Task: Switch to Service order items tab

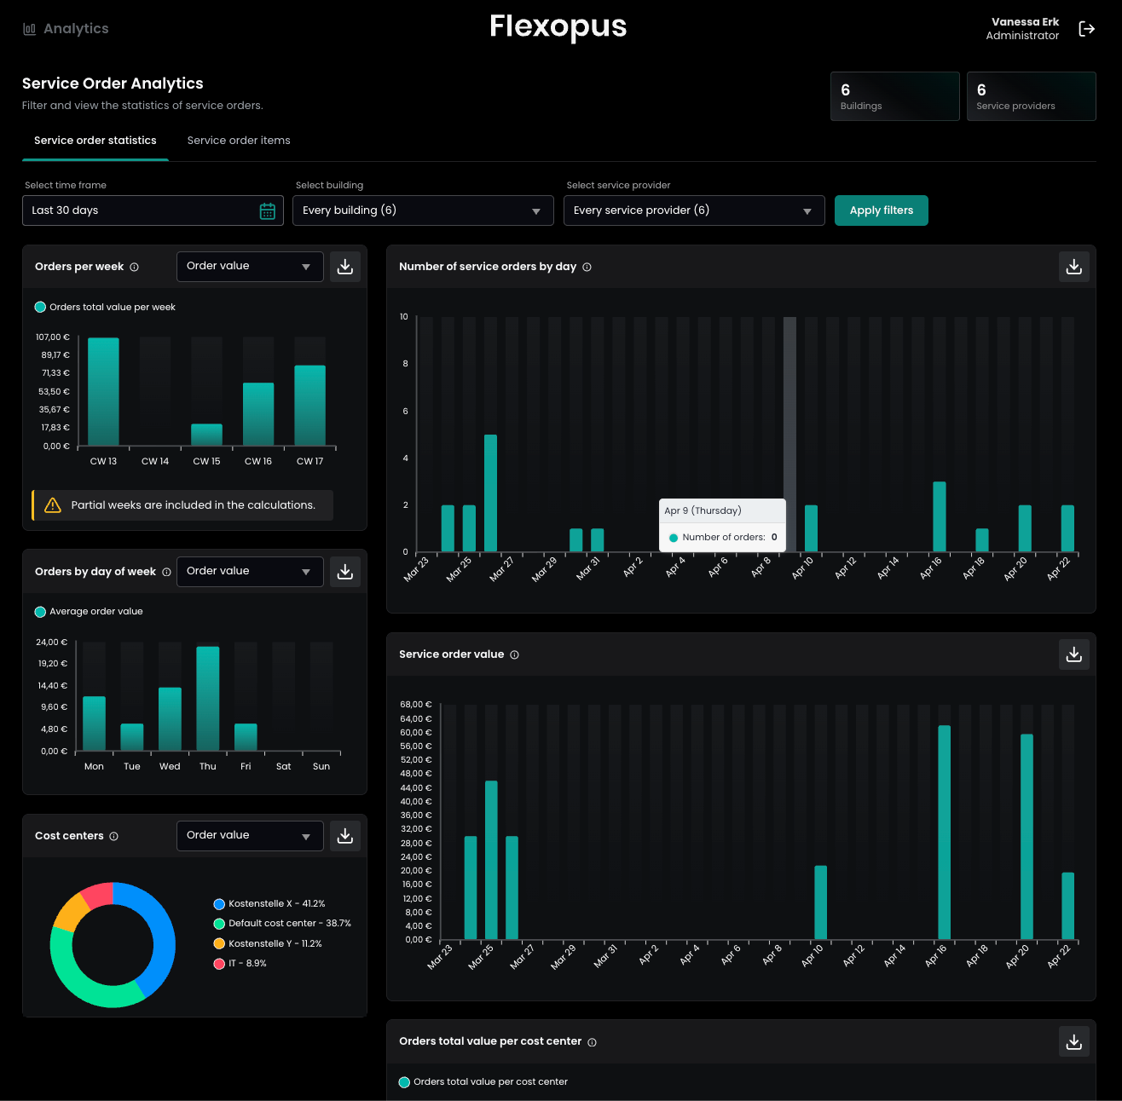Action: pos(239,141)
